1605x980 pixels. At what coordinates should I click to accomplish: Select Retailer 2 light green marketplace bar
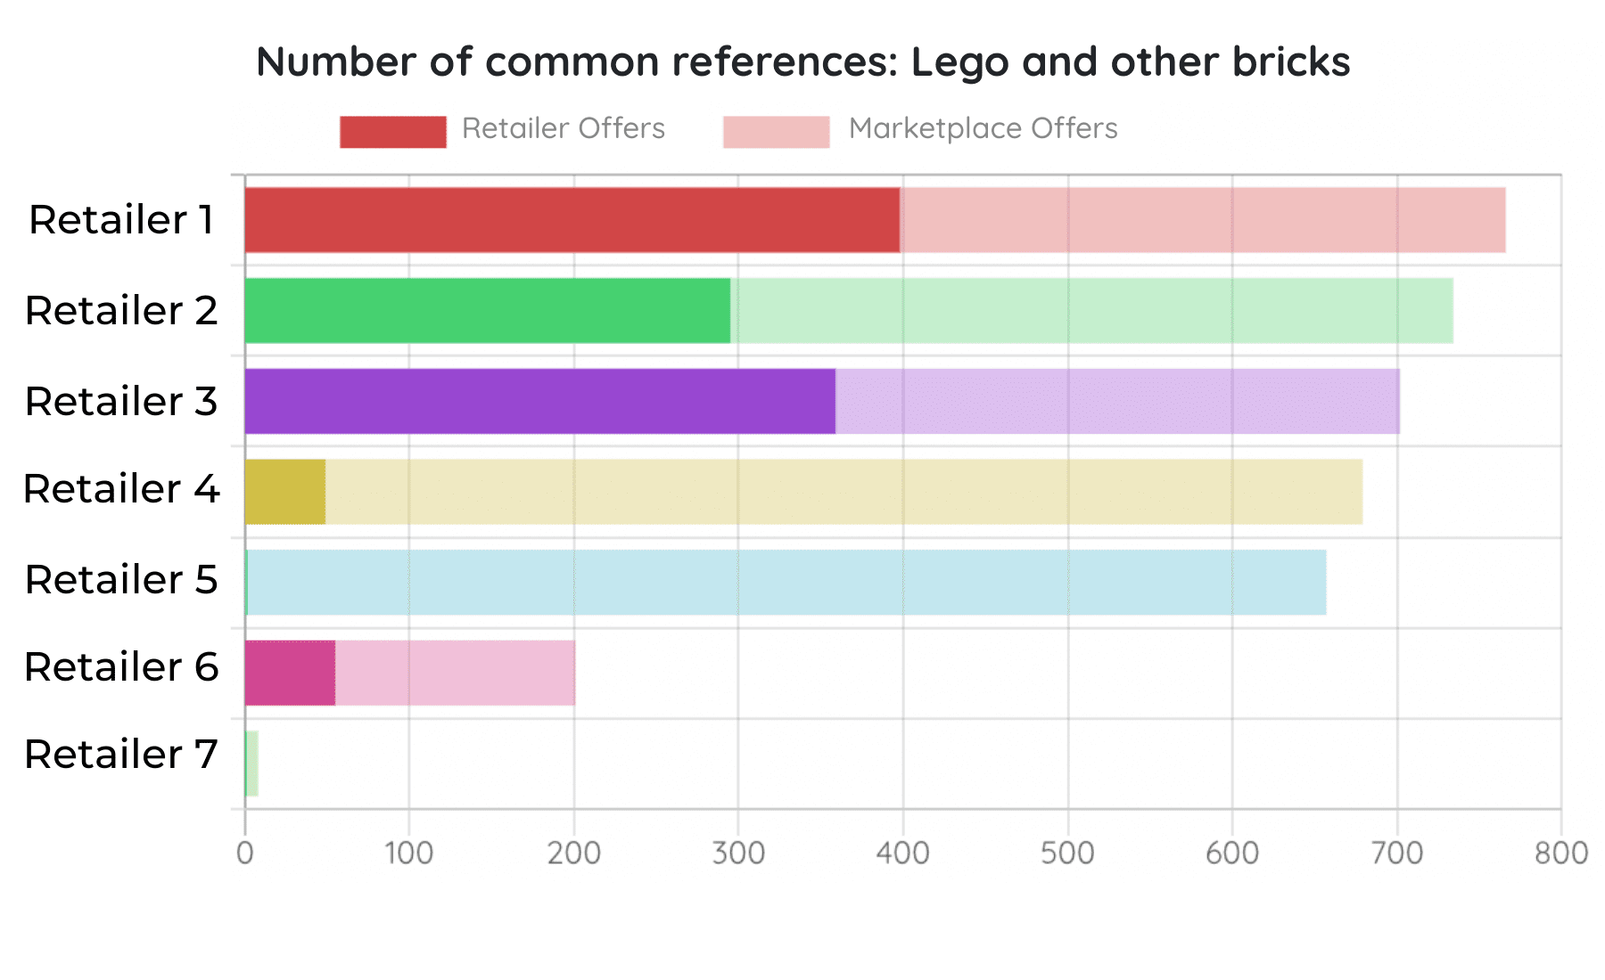tap(1091, 311)
